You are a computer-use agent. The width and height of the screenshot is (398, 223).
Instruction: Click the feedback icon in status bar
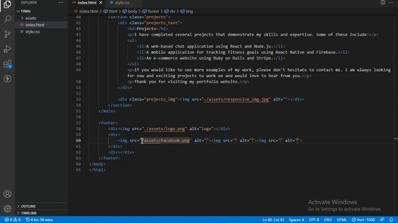(x=382, y=220)
